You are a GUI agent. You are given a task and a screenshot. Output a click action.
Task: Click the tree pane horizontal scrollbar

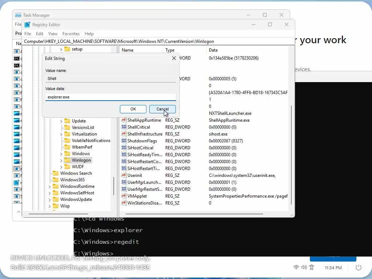coord(58,214)
